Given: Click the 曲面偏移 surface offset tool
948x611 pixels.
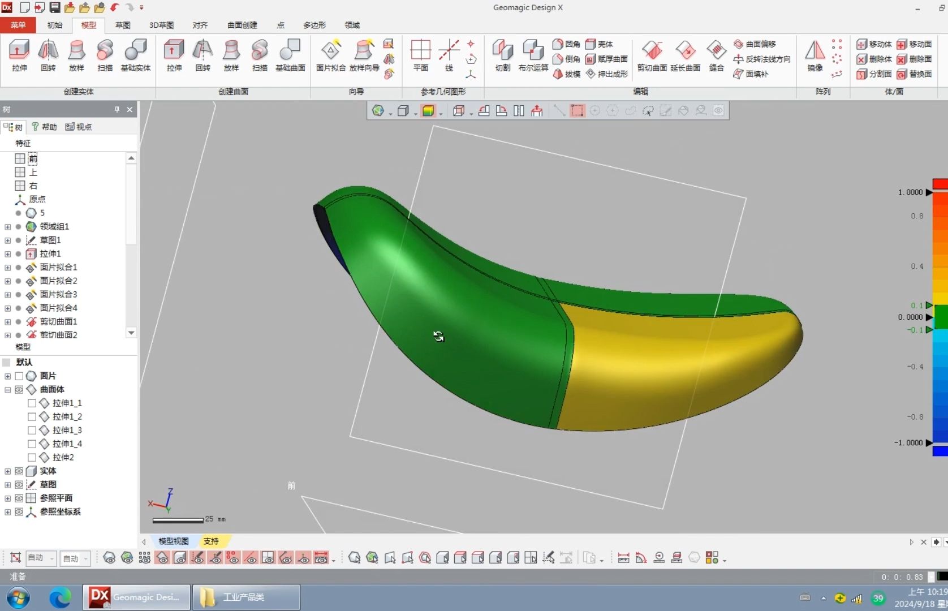Looking at the screenshot, I should click(755, 44).
